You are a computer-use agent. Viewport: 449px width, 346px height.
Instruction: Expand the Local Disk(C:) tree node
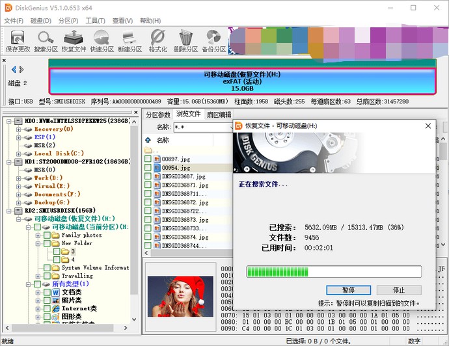click(x=19, y=153)
